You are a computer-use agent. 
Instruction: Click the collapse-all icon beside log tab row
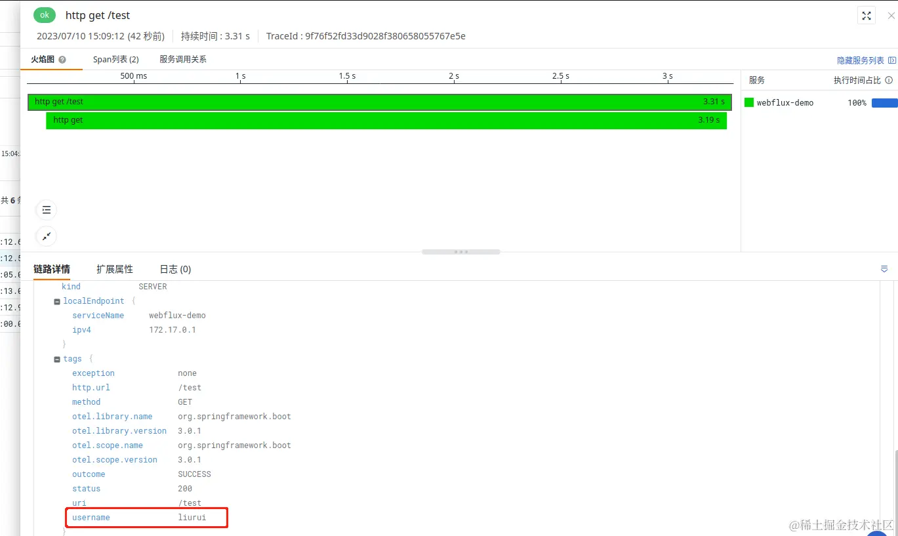[x=884, y=269]
